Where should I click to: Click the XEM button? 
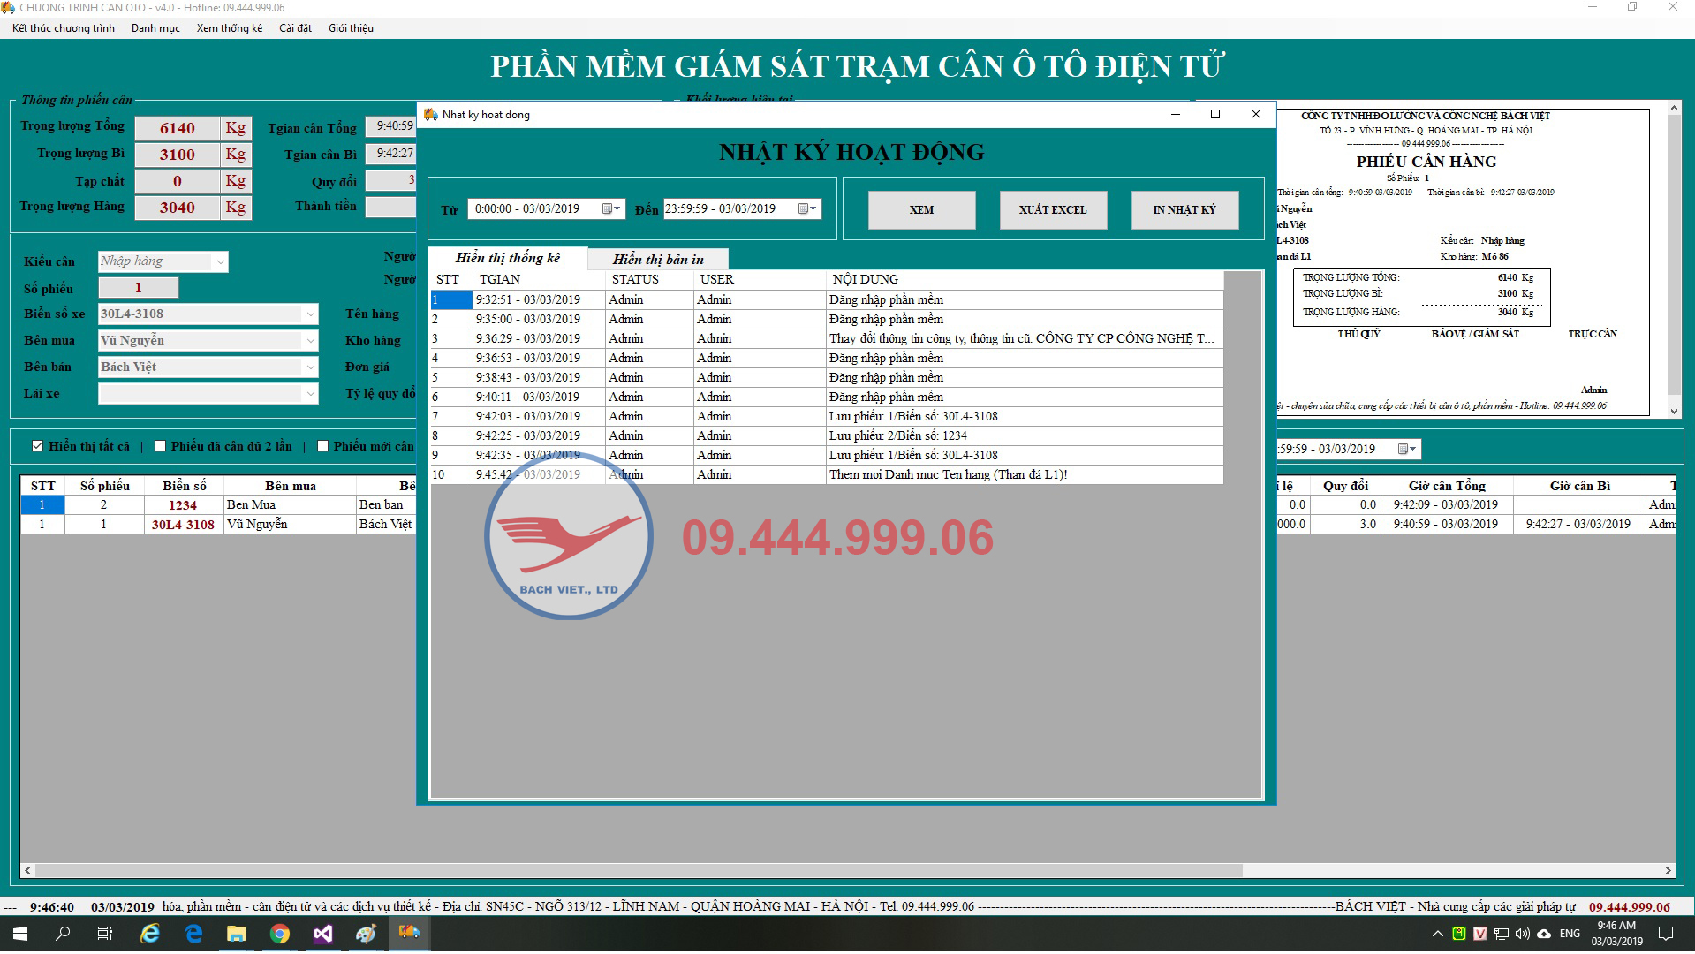(x=921, y=210)
